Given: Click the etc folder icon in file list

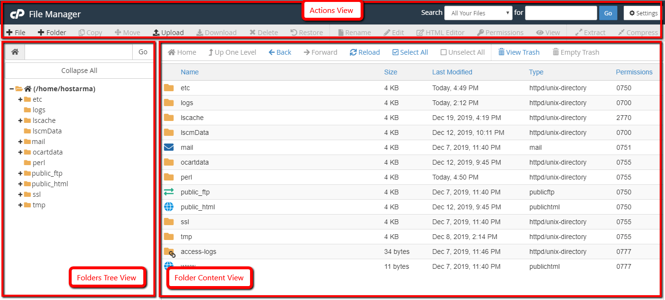Looking at the screenshot, I should coord(168,88).
